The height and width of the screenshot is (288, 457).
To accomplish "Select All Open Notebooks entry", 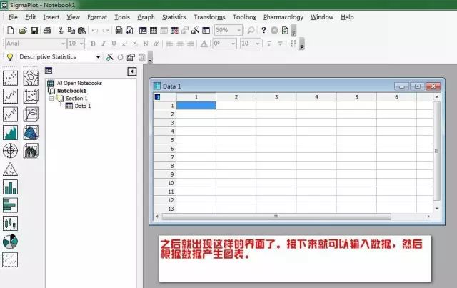I will tap(79, 83).
